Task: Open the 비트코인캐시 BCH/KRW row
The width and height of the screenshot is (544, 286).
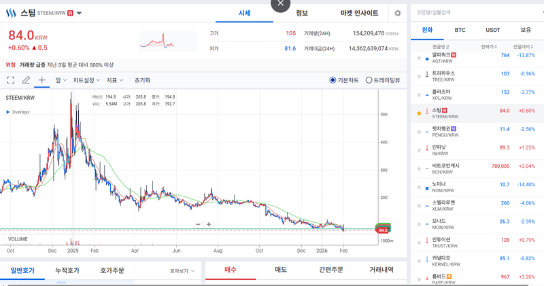Action: (476, 166)
